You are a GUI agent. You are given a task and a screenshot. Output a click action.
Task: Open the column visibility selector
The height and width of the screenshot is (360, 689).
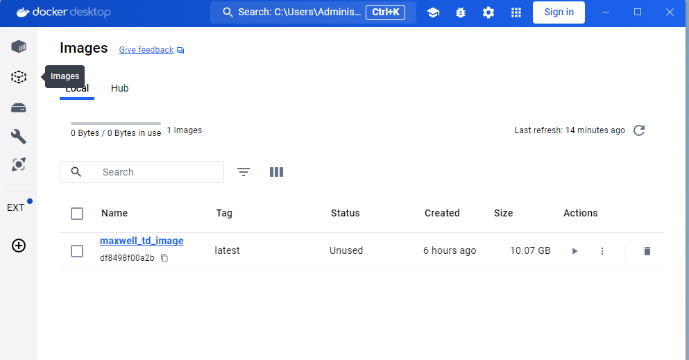tap(276, 172)
